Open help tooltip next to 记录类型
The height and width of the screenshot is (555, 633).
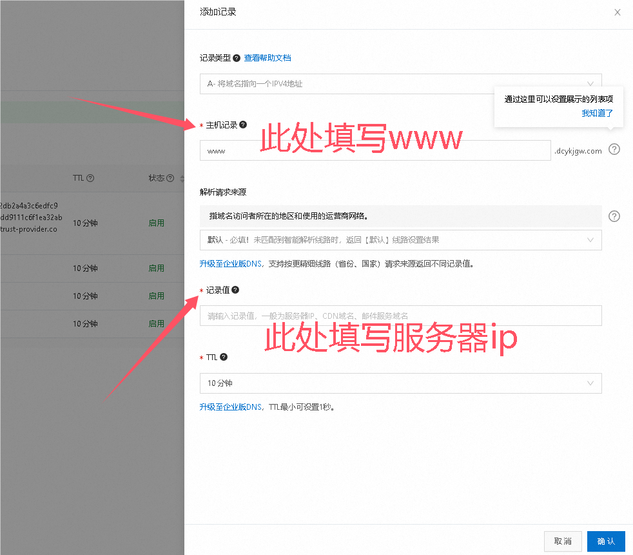[237, 58]
